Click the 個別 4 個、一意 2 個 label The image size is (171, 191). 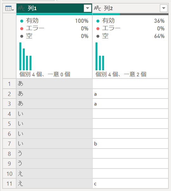(121, 74)
